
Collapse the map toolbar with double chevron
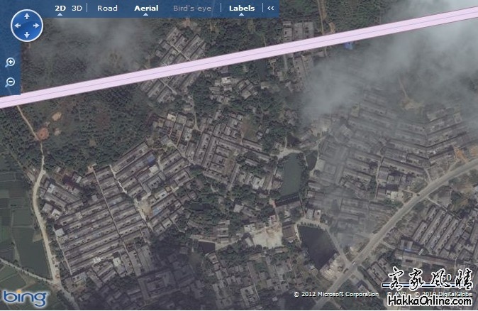pos(270,9)
